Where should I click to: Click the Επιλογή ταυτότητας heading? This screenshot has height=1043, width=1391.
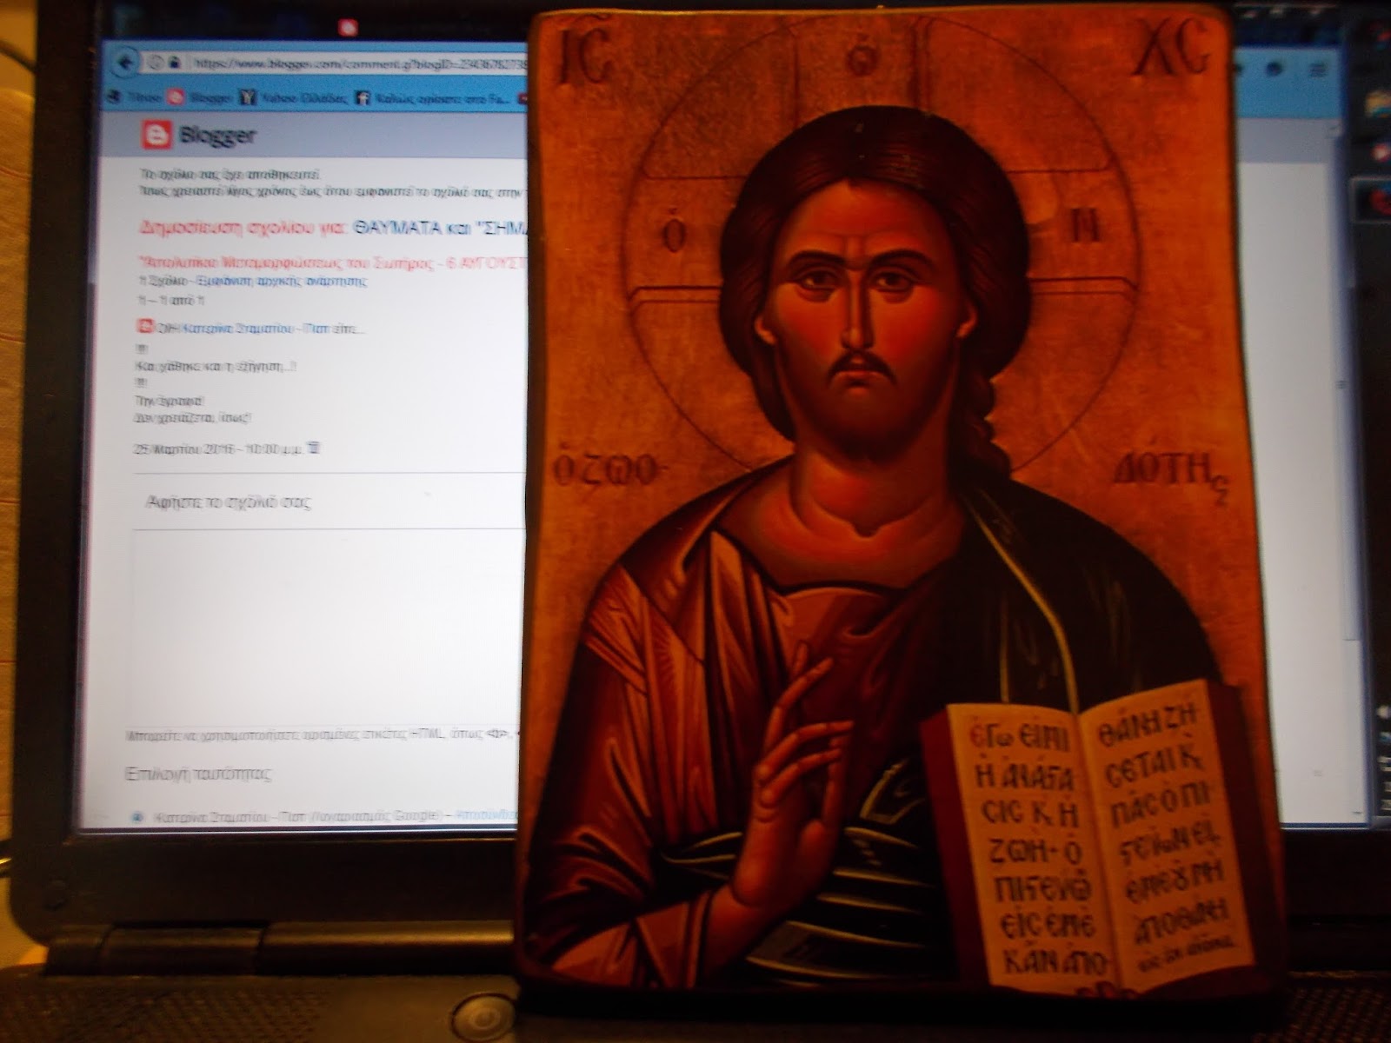click(199, 773)
